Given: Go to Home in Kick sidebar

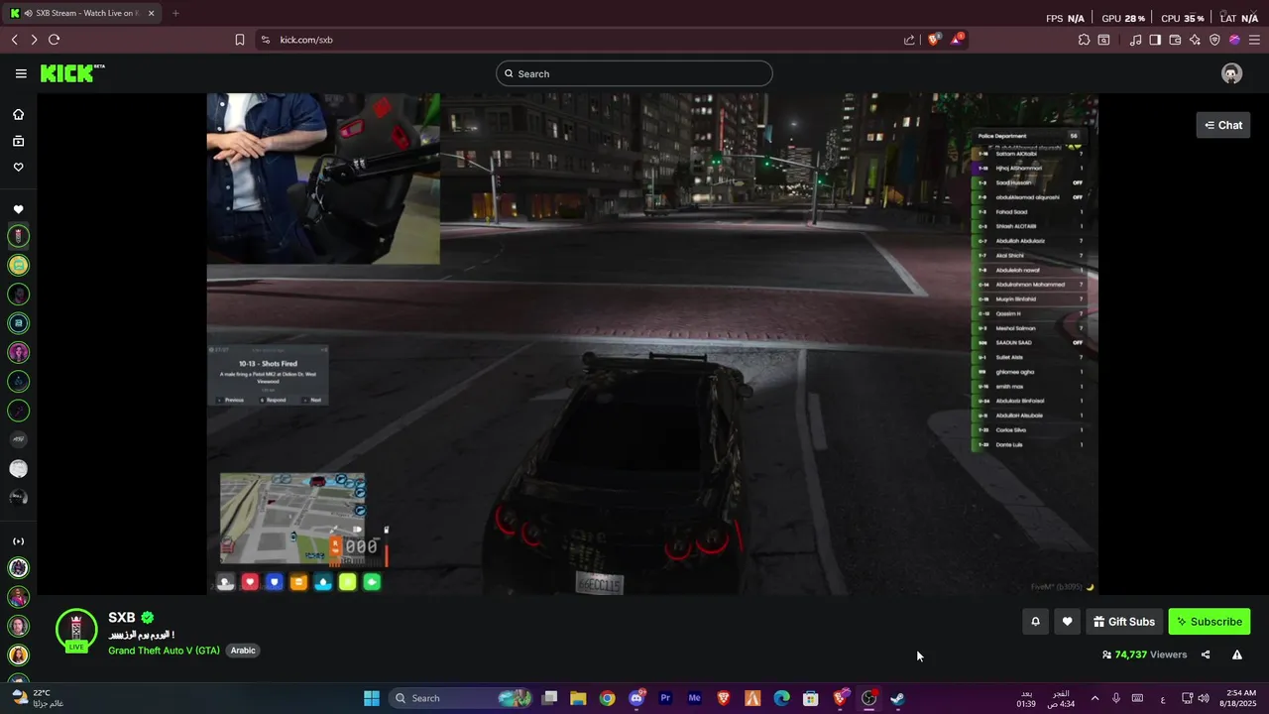Looking at the screenshot, I should (18, 114).
